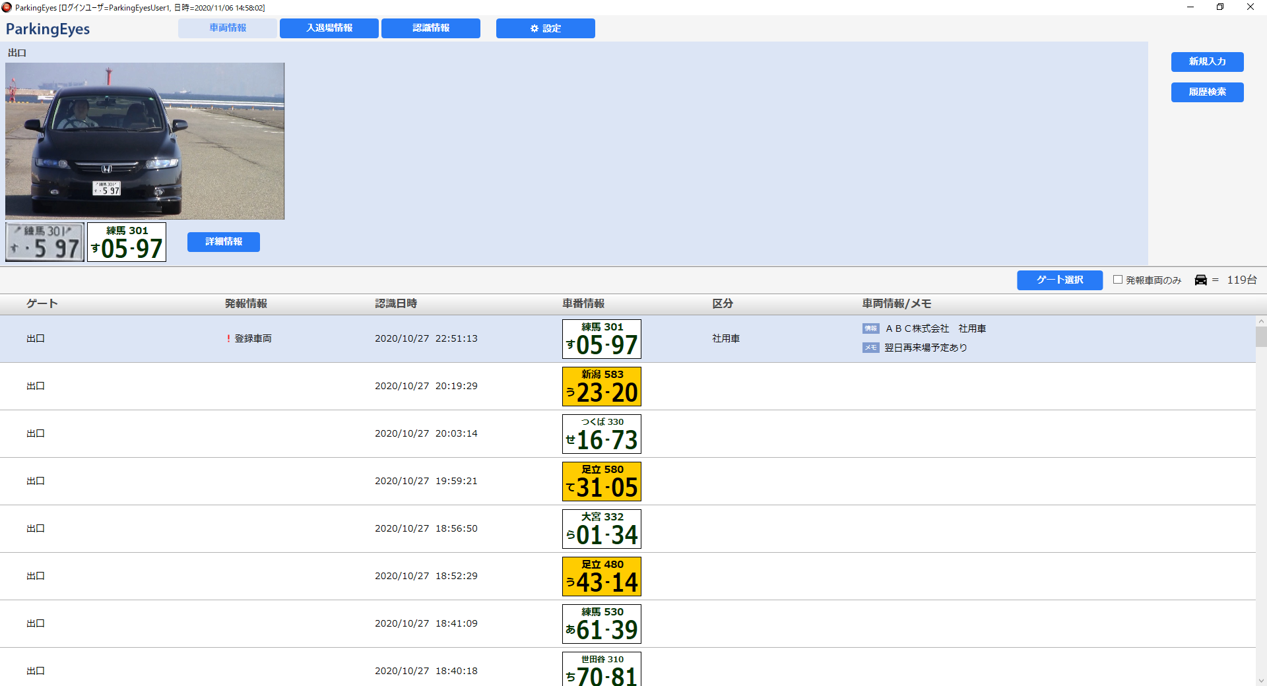The width and height of the screenshot is (1267, 686).
Task: Enable the 発報車両のみ checkbox
Action: 1118,280
